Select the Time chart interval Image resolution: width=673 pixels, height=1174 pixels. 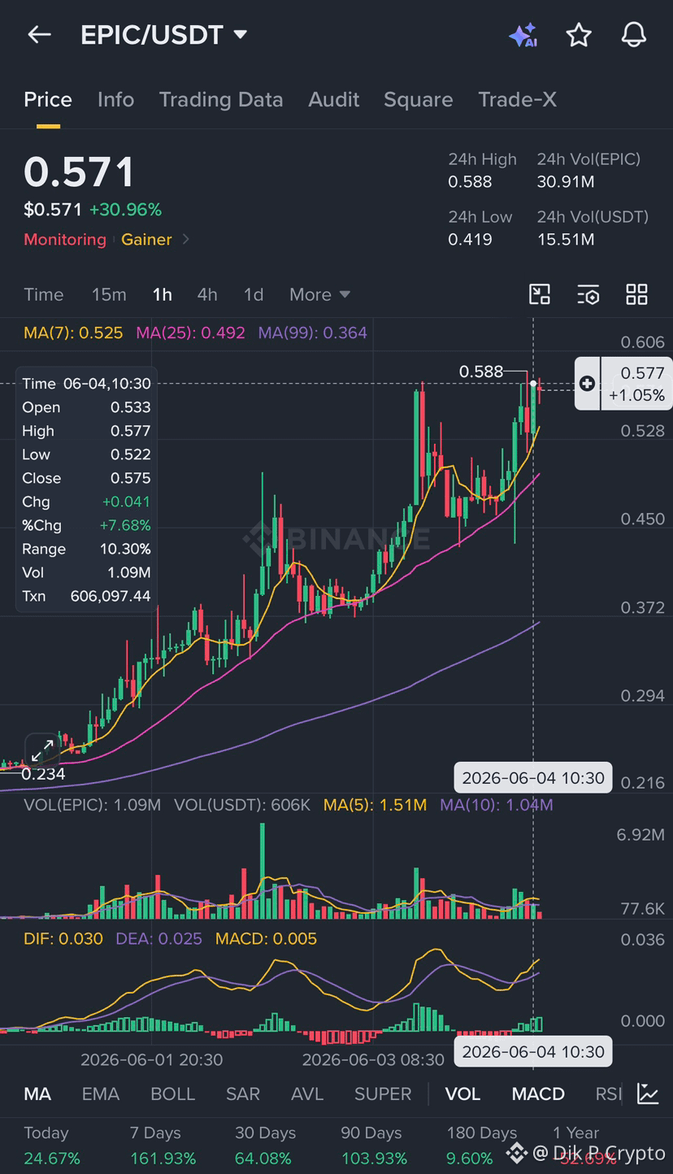click(x=43, y=294)
